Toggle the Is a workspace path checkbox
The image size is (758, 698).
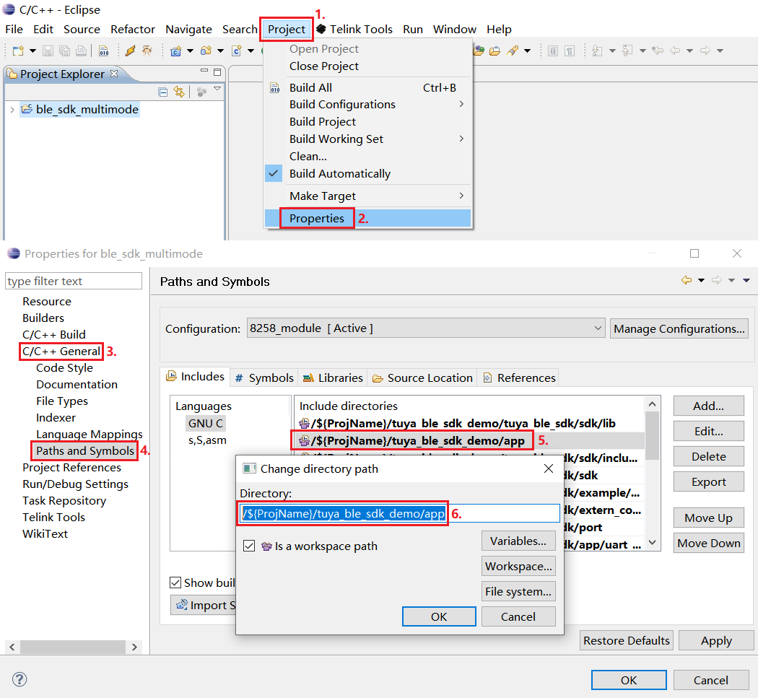(249, 546)
